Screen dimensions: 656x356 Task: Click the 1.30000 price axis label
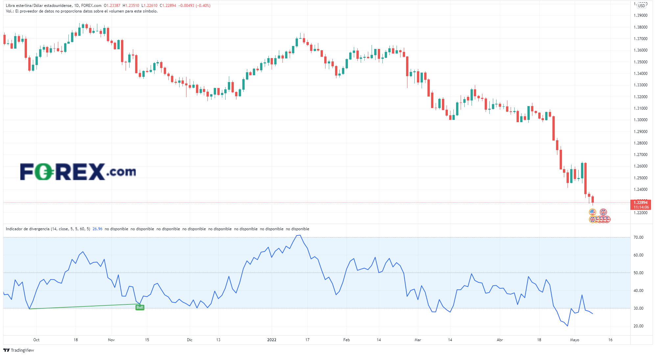[641, 120]
